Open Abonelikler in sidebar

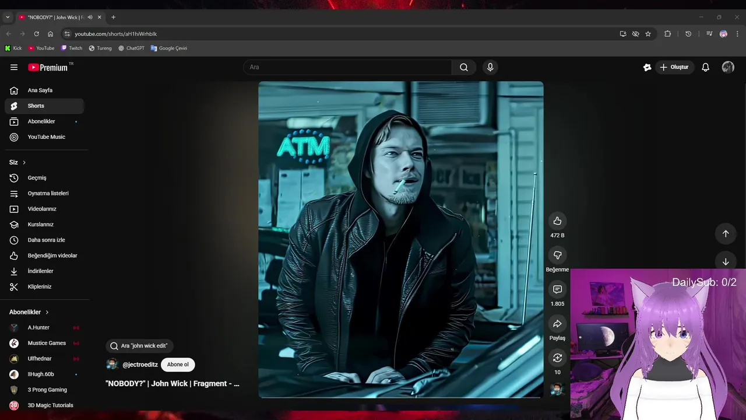pos(44,121)
